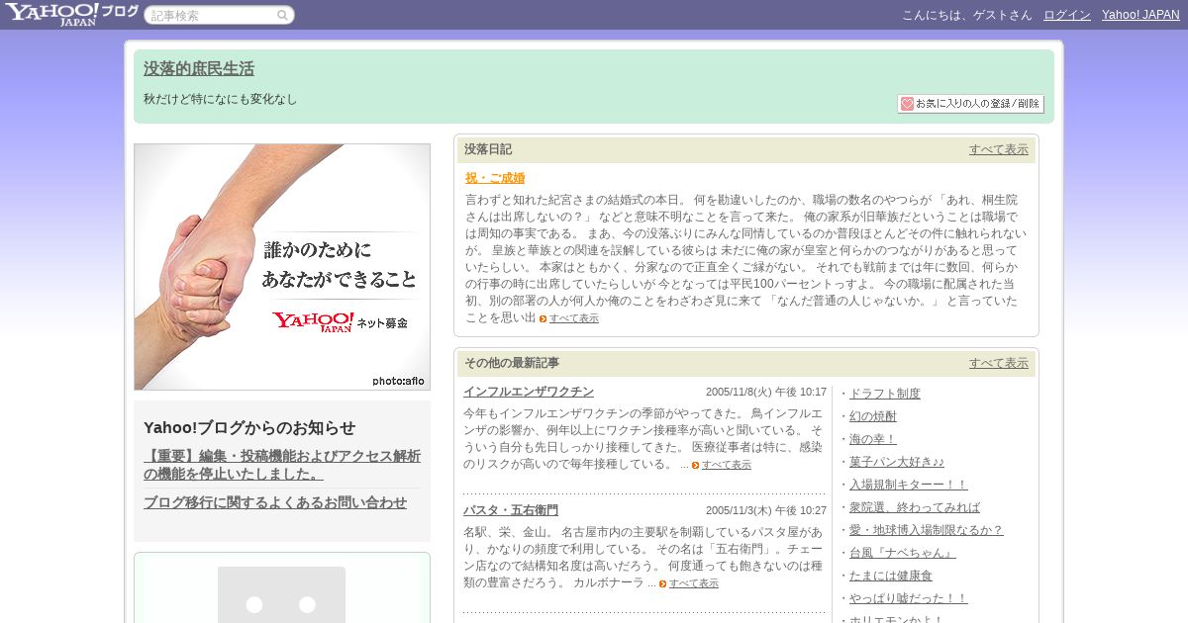Go to Yahoo! JAPAN link
This screenshot has height=623, width=1188.
click(1140, 15)
